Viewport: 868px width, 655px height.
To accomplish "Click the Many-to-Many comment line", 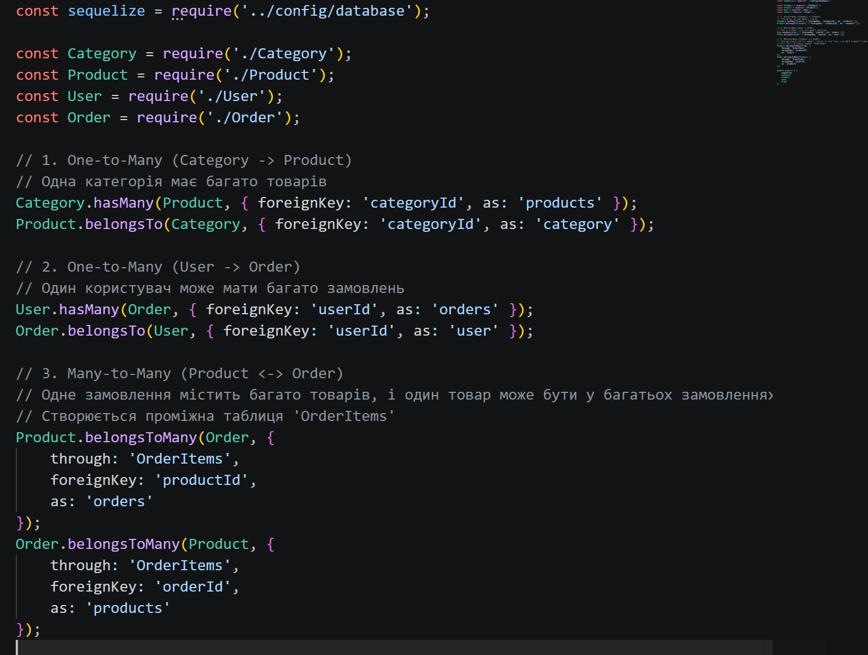I will (180, 373).
